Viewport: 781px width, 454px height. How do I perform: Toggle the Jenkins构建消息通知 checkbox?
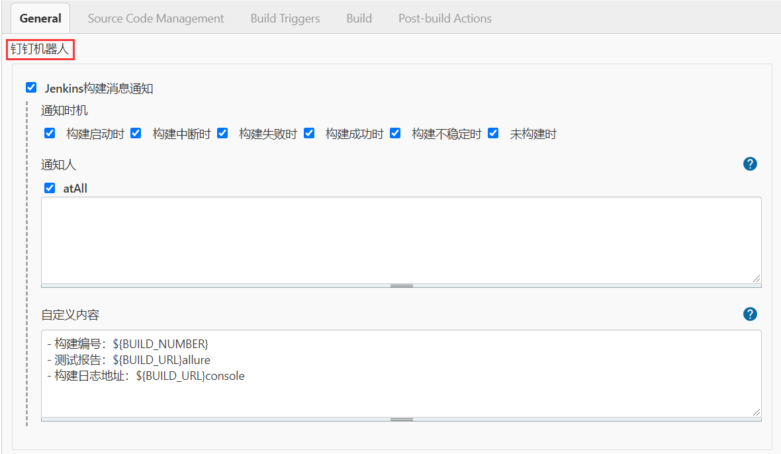[31, 87]
